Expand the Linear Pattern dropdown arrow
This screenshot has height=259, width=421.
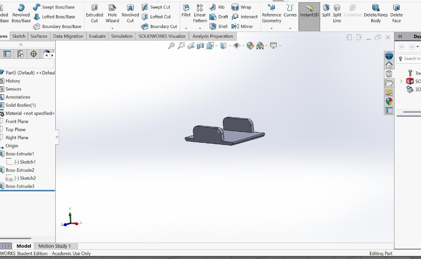pyautogui.click(x=200, y=28)
